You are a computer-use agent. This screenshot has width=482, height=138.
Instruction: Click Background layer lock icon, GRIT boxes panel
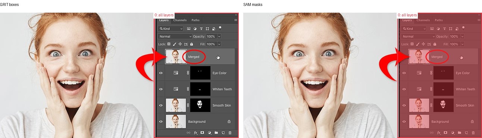[229, 122]
